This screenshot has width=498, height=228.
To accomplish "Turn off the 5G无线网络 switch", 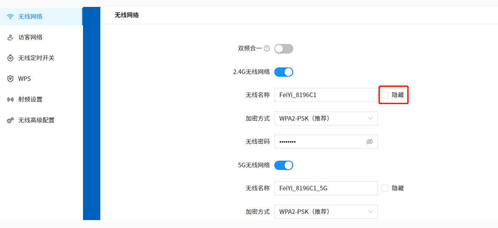I will pyautogui.click(x=284, y=165).
